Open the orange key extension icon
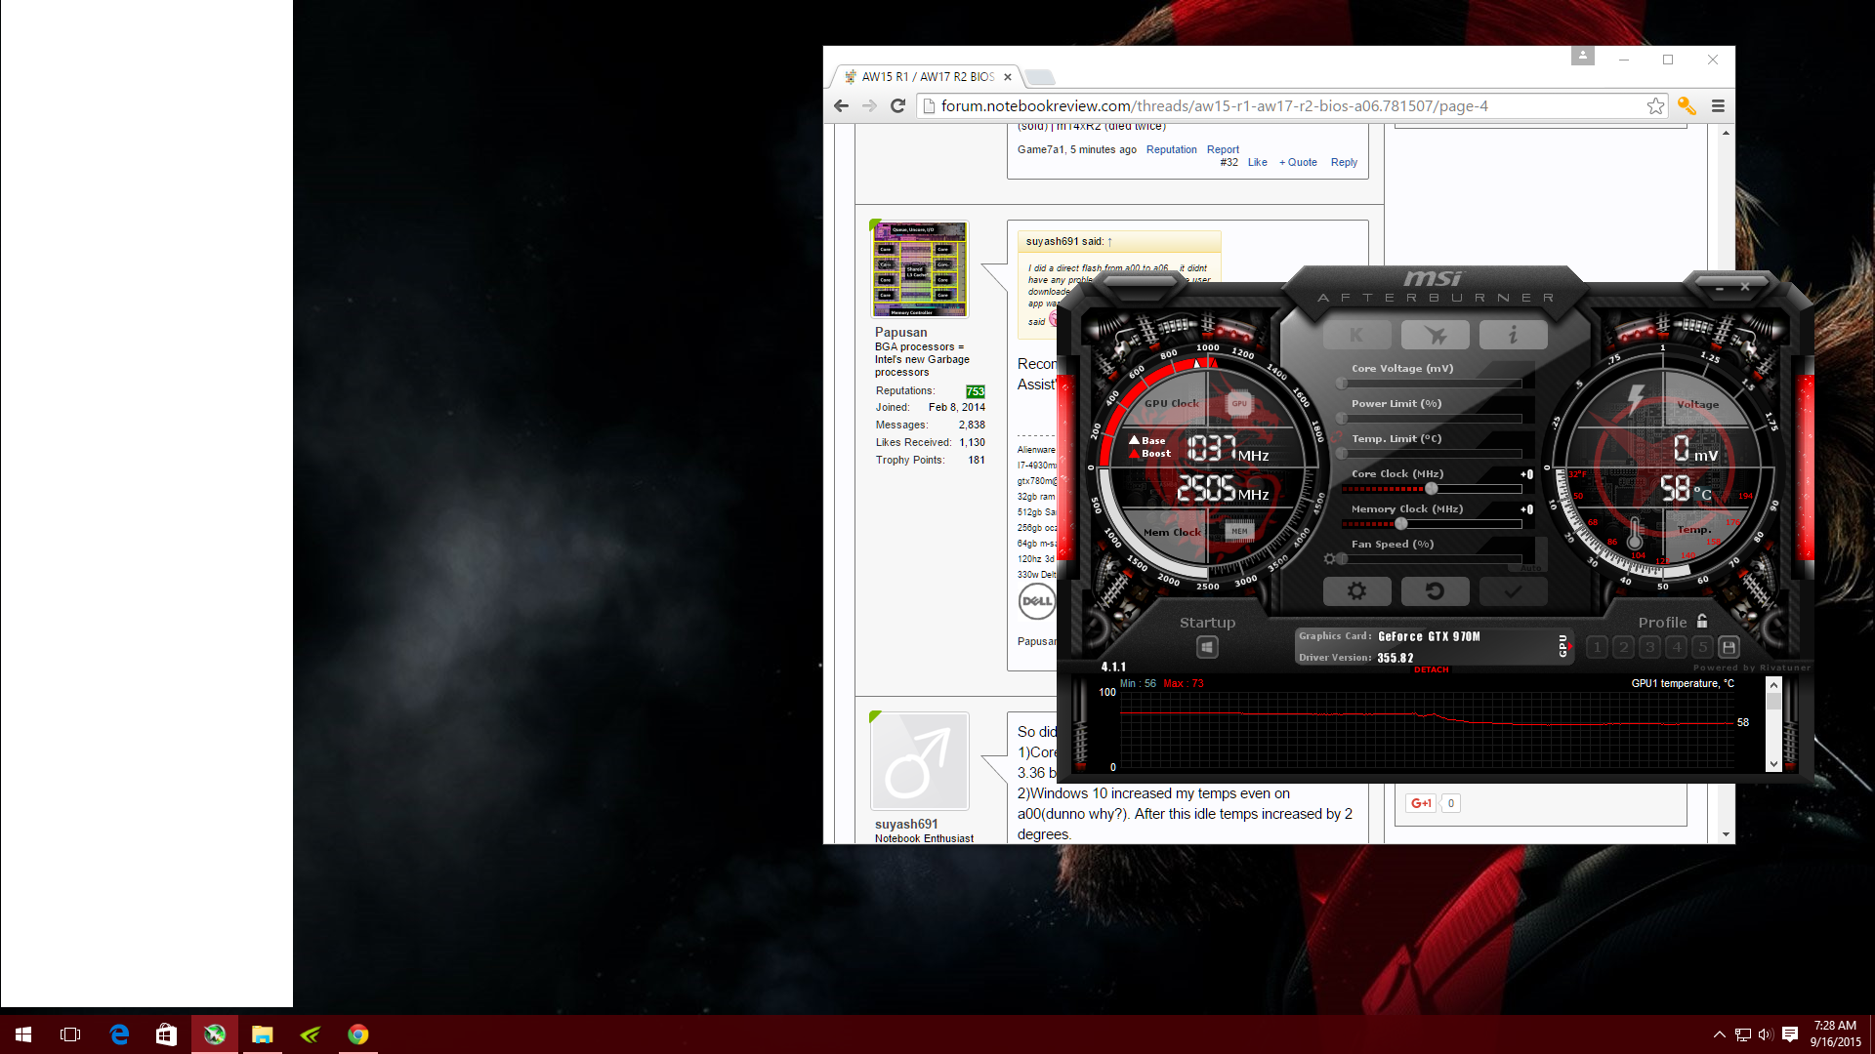 (x=1687, y=106)
